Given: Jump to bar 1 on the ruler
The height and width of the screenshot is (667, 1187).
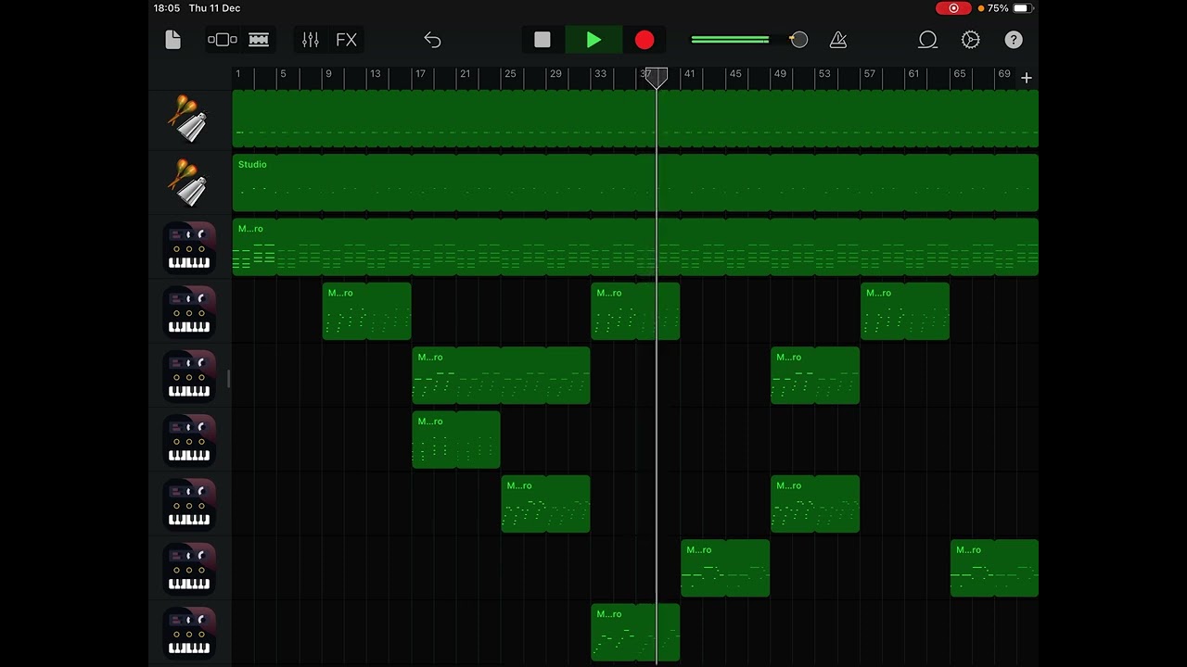Looking at the screenshot, I should pos(237,73).
